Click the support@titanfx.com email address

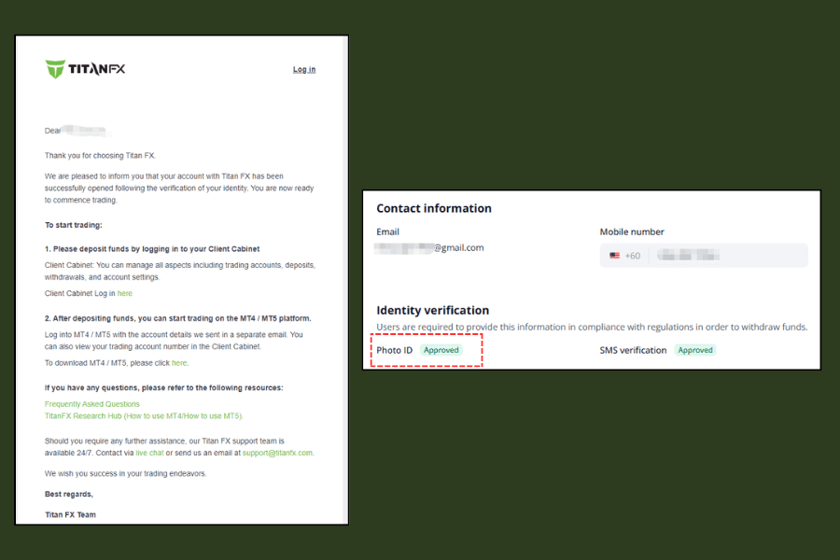[277, 453]
